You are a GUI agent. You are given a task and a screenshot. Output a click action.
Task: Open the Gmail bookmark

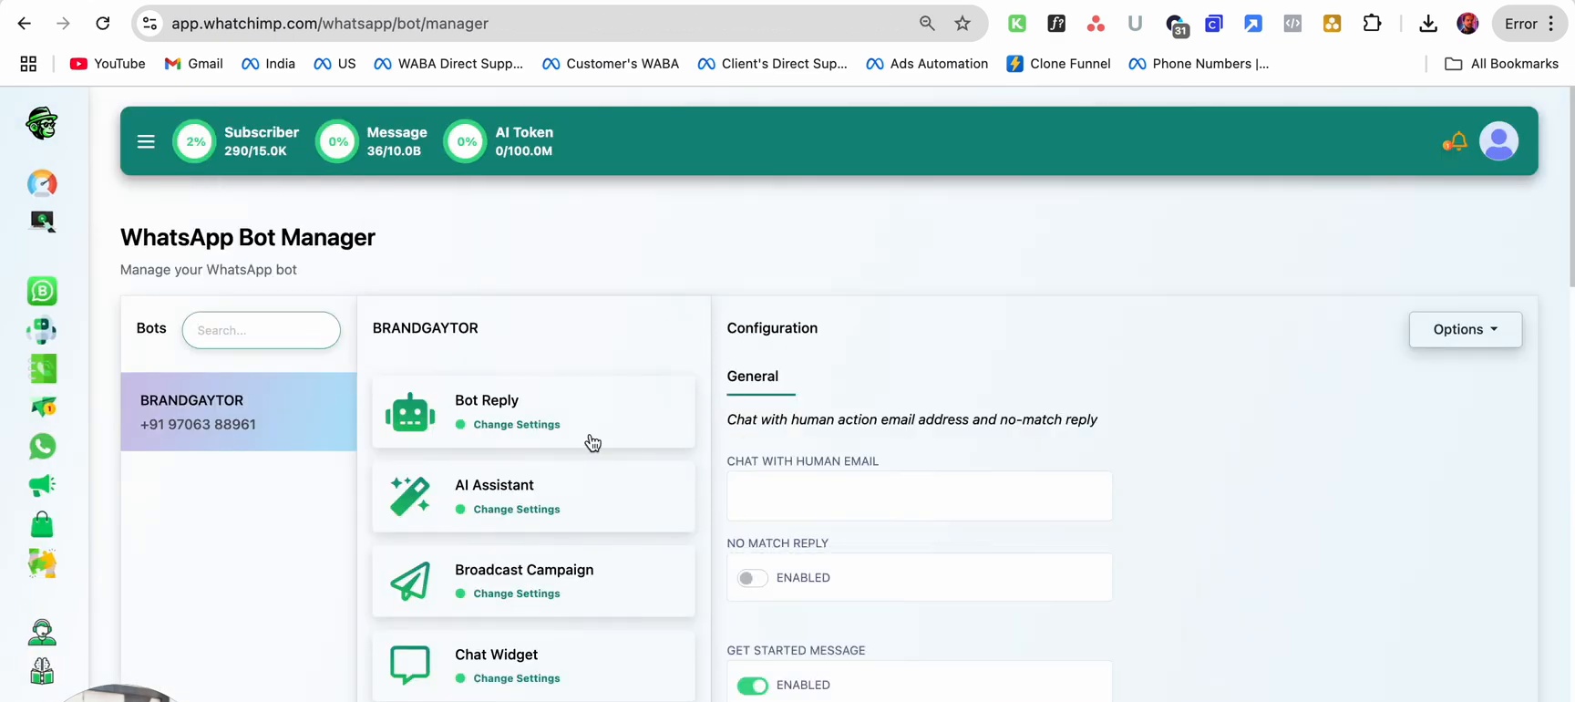(x=193, y=64)
